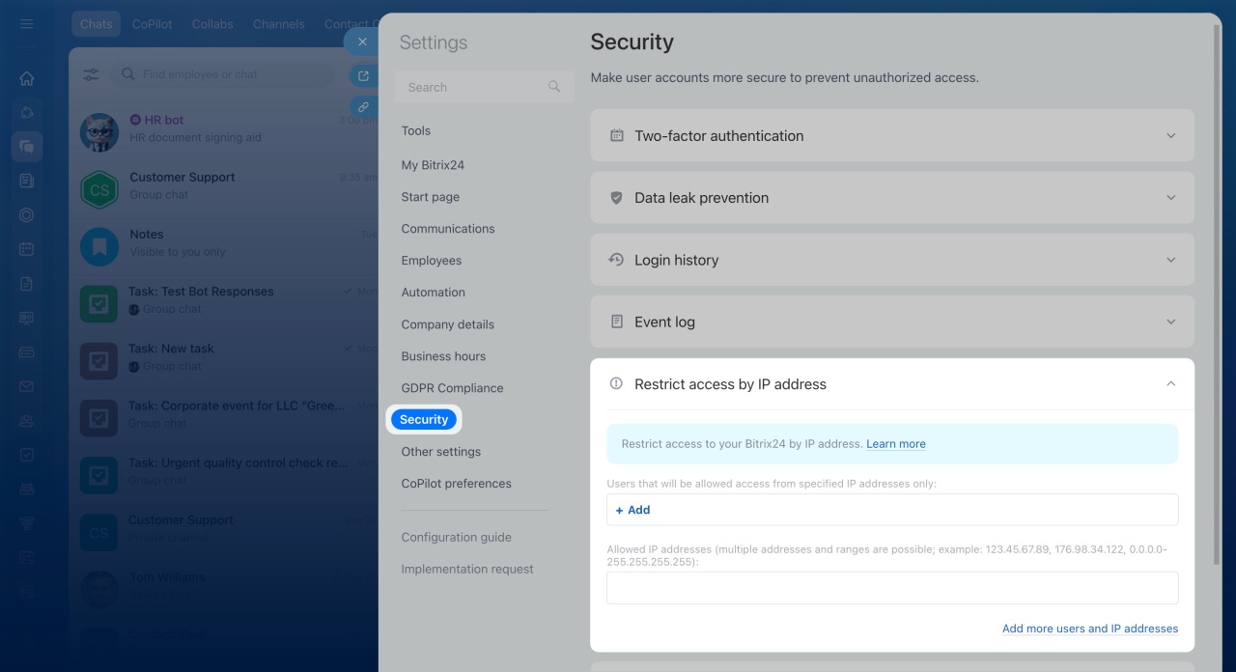Click the search magnifier in Settings search
The height and width of the screenshot is (672, 1236).
(x=554, y=87)
